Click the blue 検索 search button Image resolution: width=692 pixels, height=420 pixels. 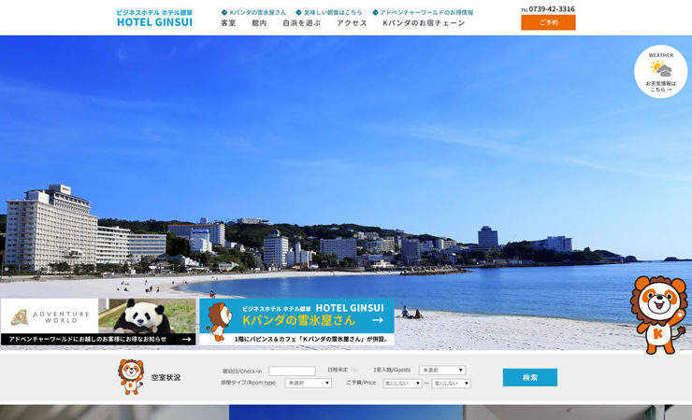point(529,377)
